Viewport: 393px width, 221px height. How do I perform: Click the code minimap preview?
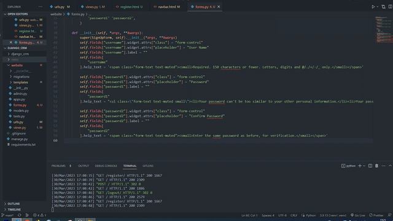click(x=384, y=29)
